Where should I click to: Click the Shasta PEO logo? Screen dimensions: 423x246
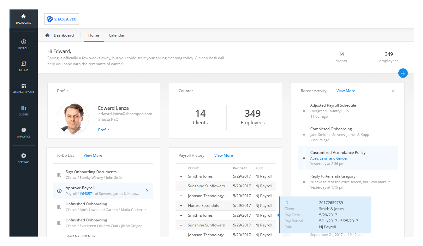point(62,19)
